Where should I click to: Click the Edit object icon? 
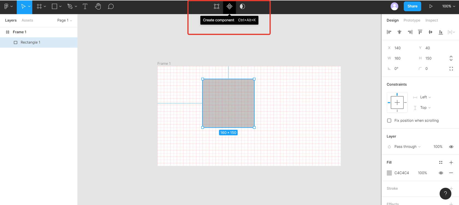click(216, 6)
